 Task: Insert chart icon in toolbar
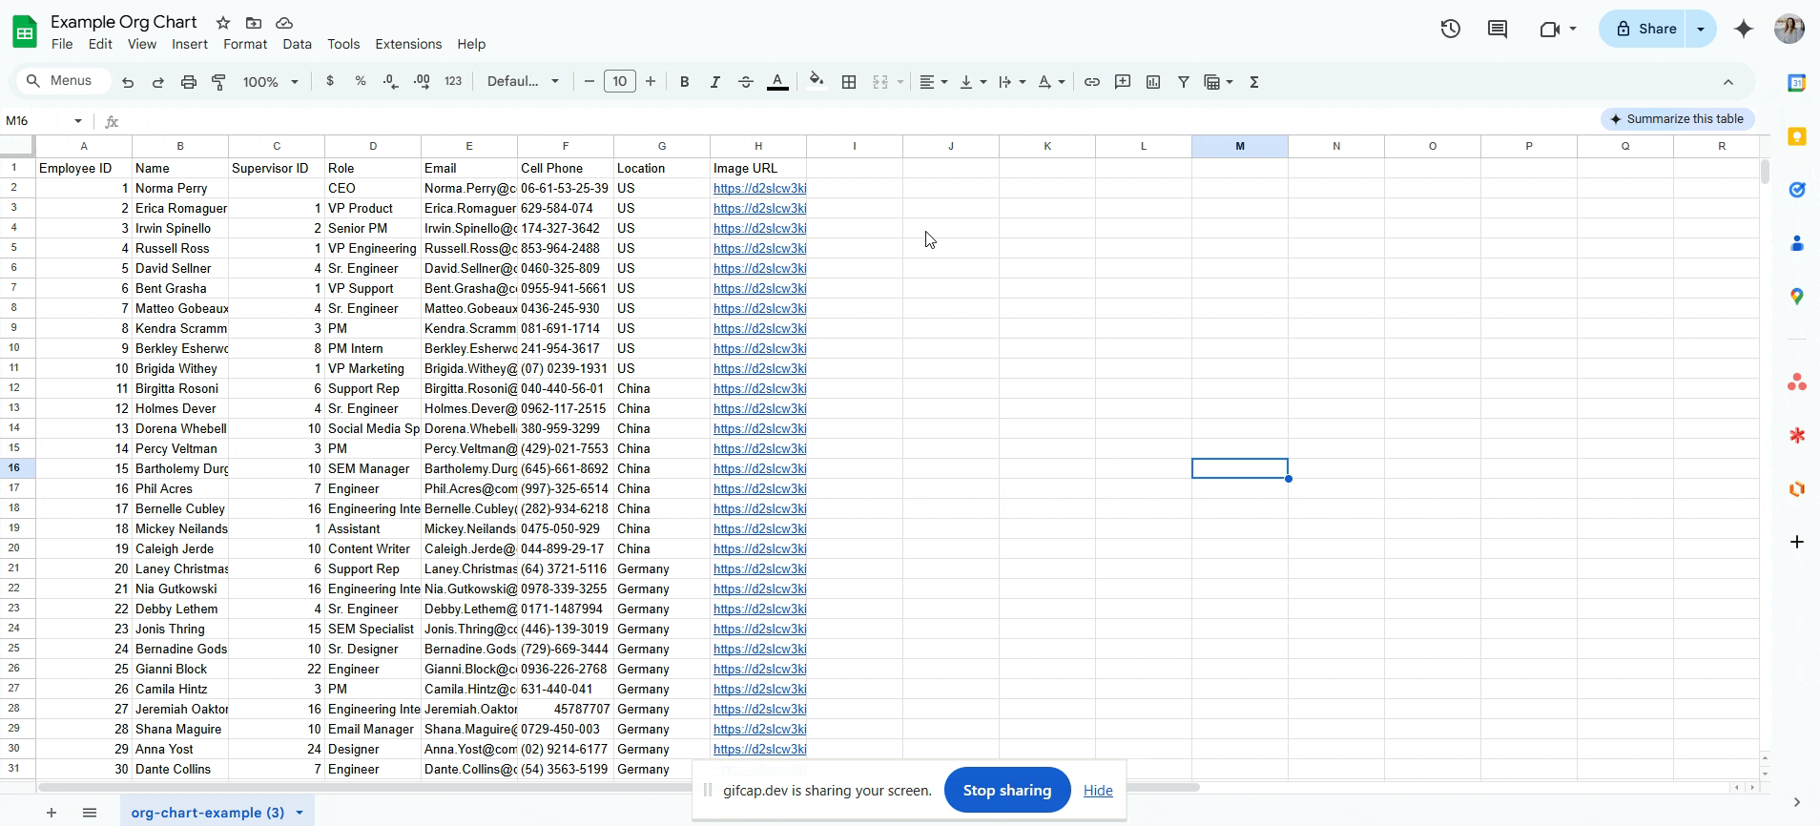1153,82
